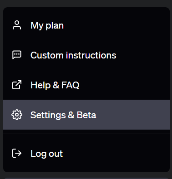
Task: Open the My plan menu entry
Action: click(x=86, y=25)
